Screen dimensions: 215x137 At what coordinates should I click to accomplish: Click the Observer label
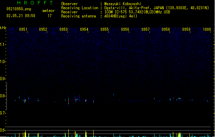coord(69,4)
